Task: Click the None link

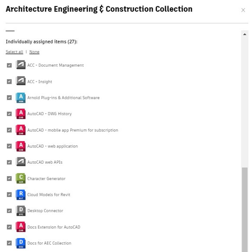Action: tap(34, 52)
